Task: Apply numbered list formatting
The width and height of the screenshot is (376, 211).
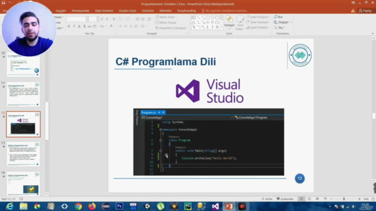Action: coord(129,19)
